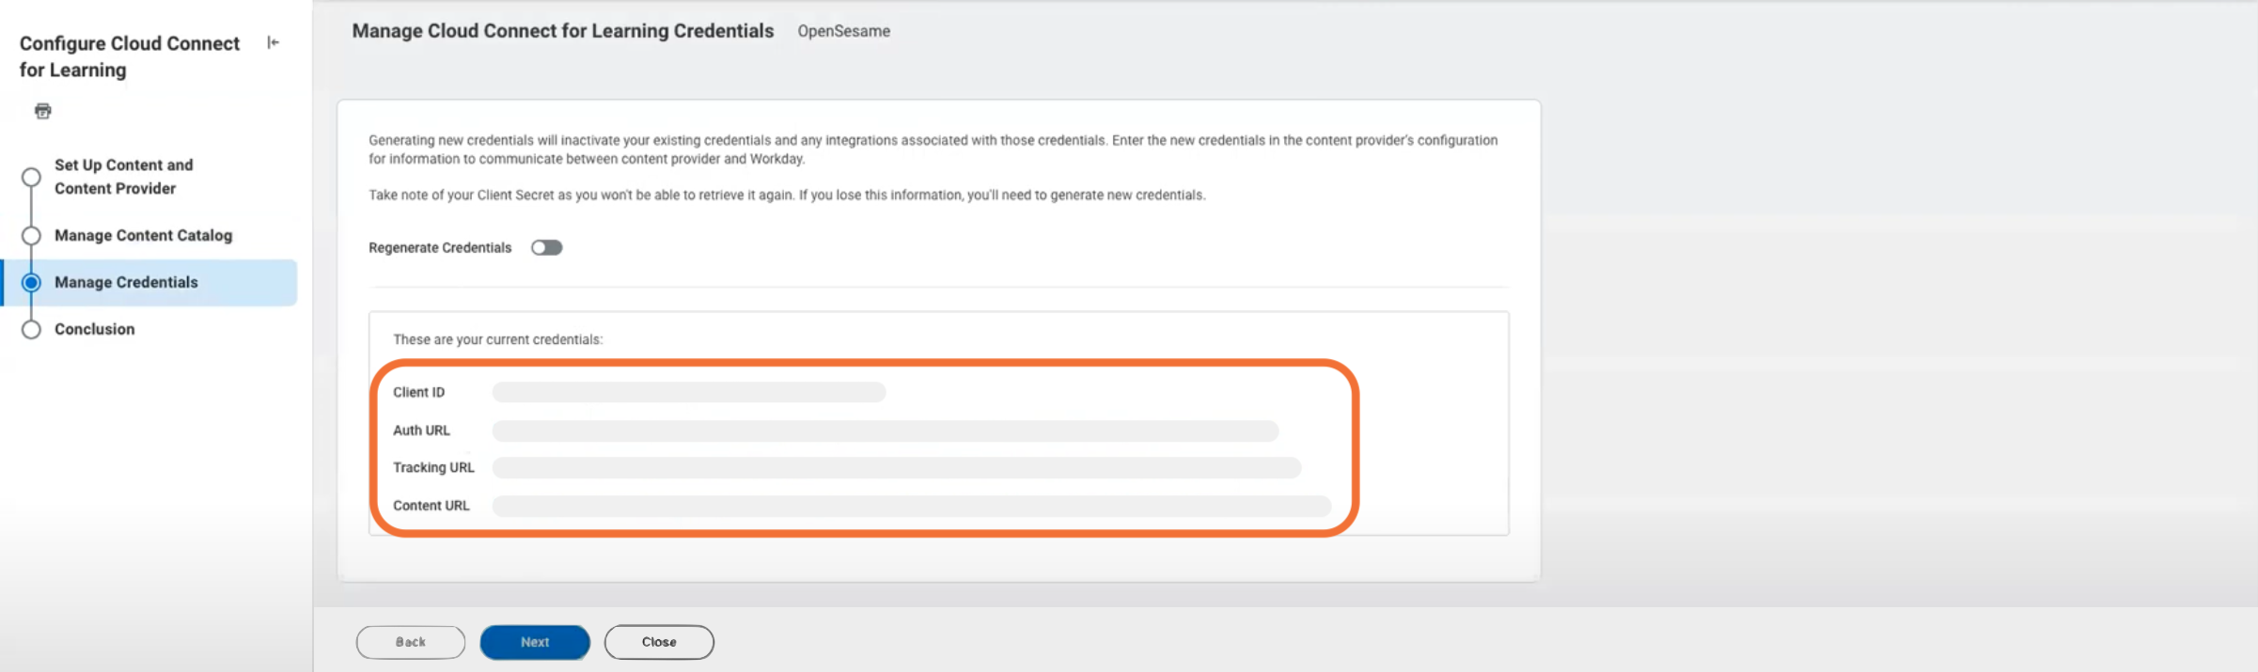
Task: Click the Back button
Action: (411, 642)
